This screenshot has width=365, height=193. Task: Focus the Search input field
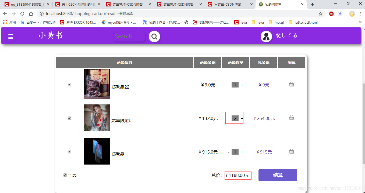(129, 37)
